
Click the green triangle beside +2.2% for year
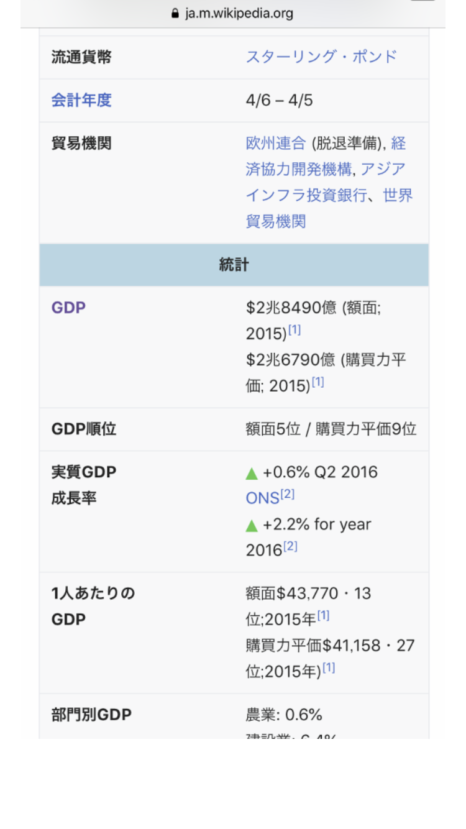click(252, 526)
